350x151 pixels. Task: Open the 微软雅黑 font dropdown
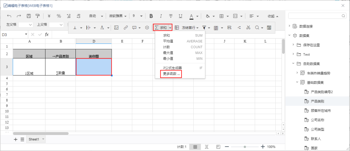pyautogui.click(x=118, y=16)
